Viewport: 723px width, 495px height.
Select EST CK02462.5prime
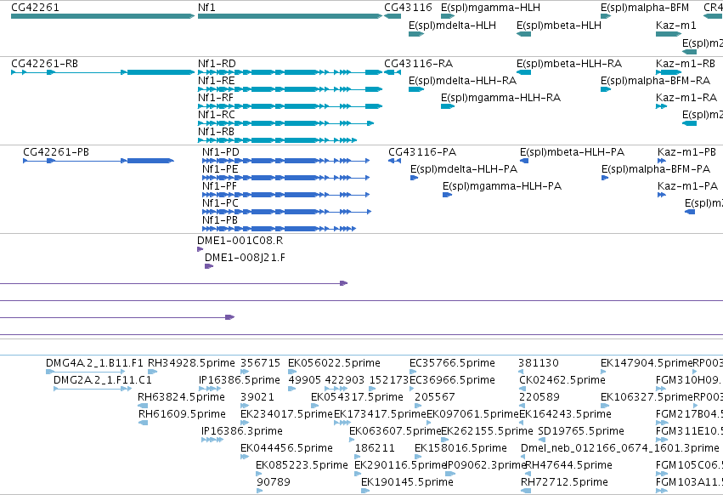(522, 389)
